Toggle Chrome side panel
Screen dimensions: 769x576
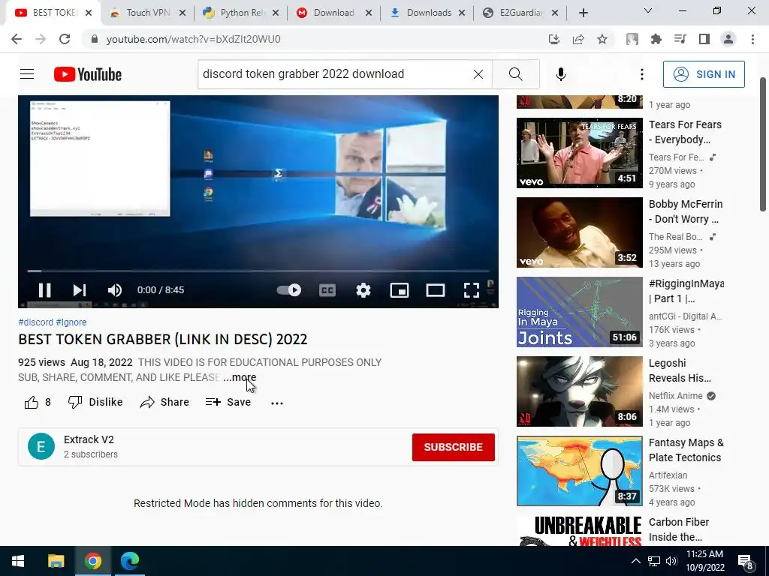tap(704, 39)
